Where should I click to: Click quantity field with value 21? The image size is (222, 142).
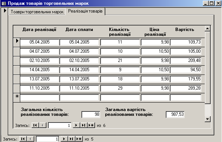(x=120, y=60)
